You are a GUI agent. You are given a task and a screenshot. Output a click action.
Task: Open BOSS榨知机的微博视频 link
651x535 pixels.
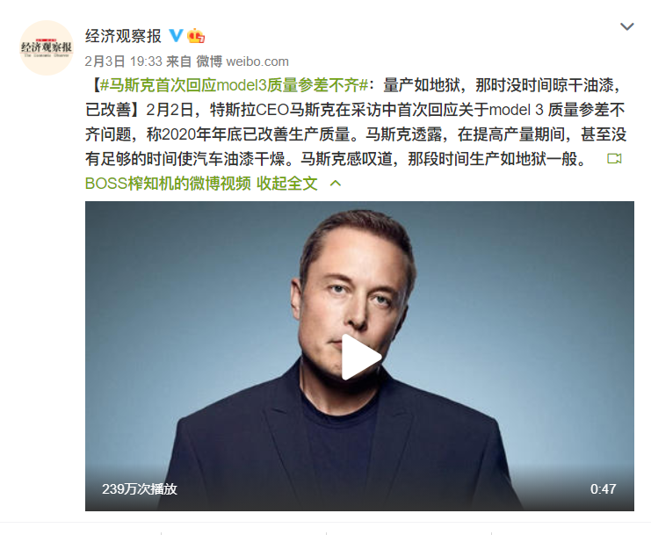(x=168, y=184)
